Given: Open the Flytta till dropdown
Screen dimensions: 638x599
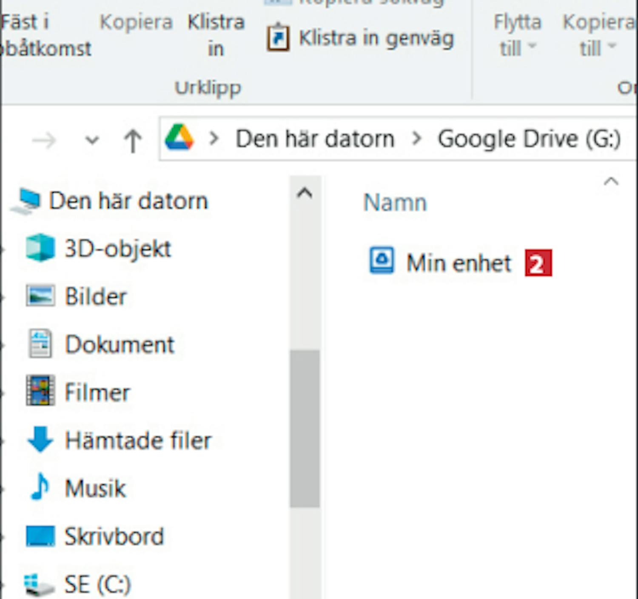Looking at the screenshot, I should [x=517, y=35].
